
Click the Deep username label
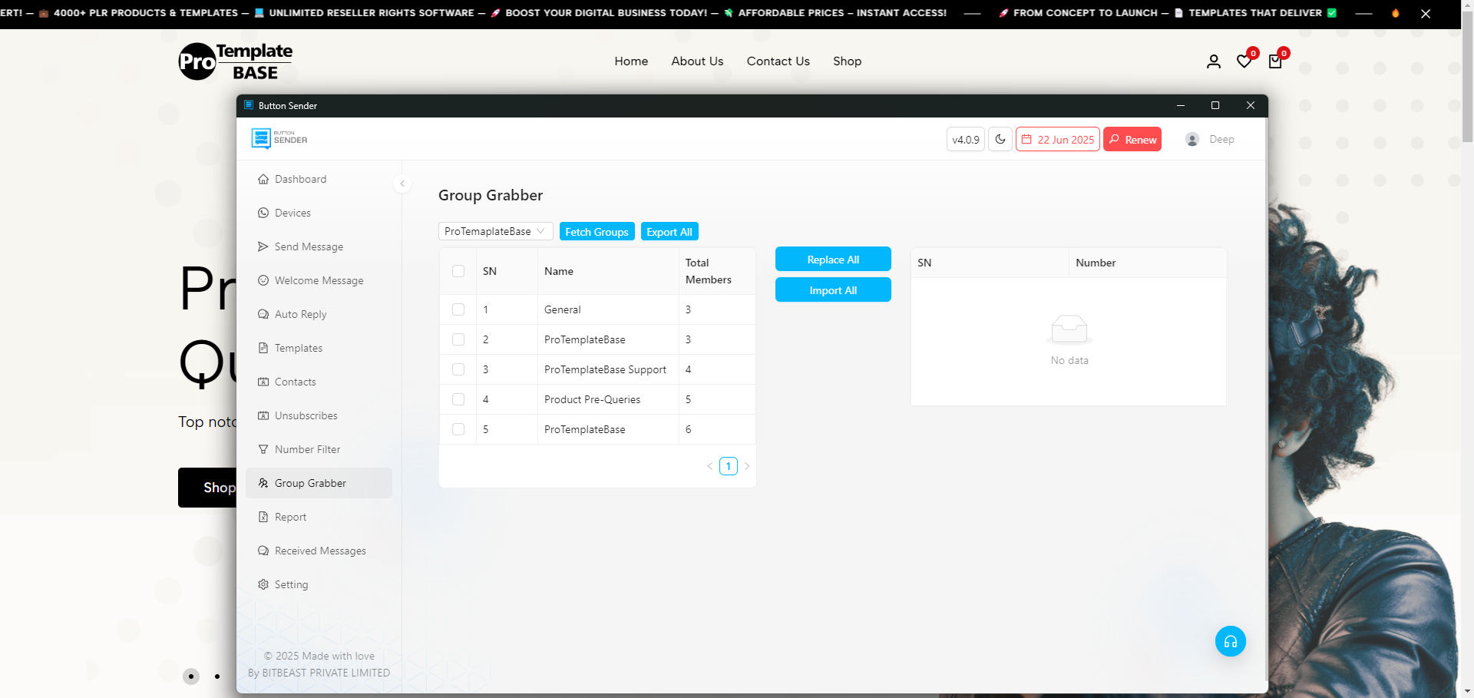point(1221,139)
